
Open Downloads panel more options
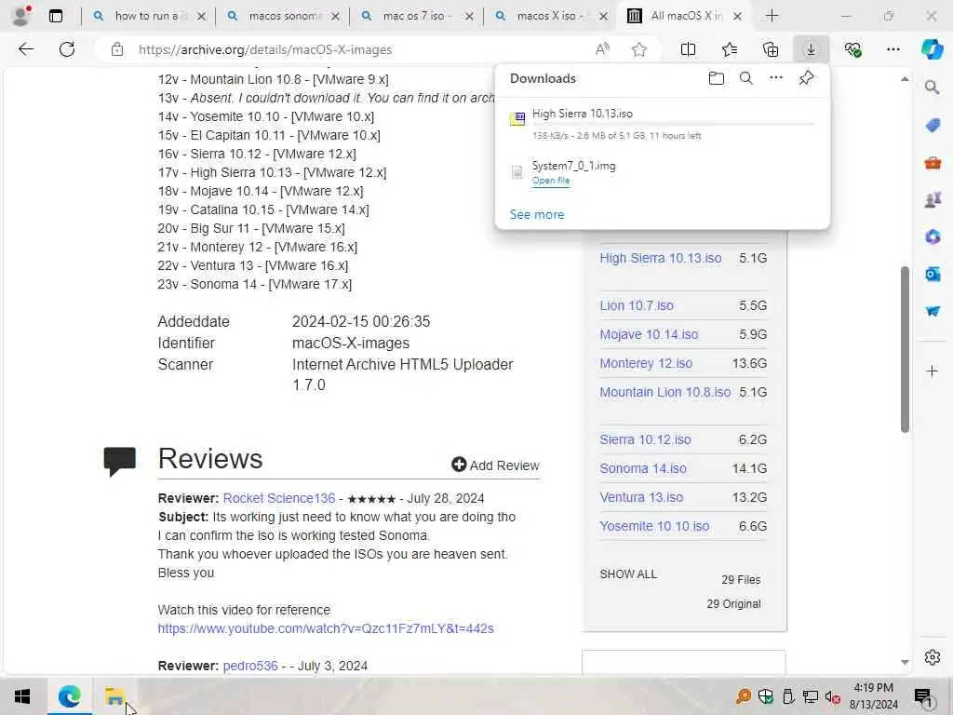pos(776,78)
